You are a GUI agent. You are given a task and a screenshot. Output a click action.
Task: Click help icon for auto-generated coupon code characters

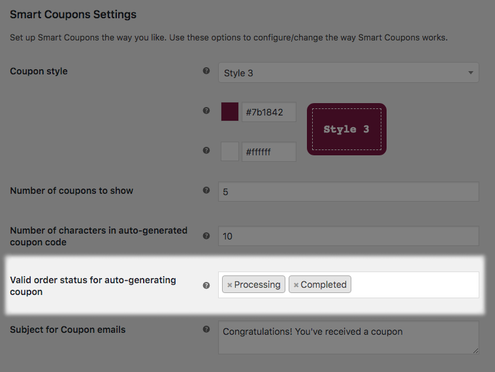[x=206, y=236]
